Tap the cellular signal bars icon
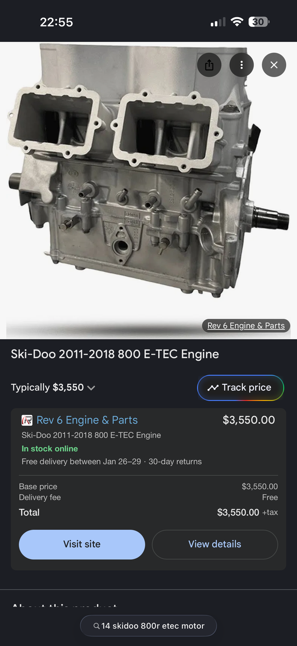Image resolution: width=297 pixels, height=646 pixels. [218, 23]
